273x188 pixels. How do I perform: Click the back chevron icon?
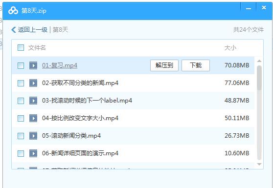[14, 30]
